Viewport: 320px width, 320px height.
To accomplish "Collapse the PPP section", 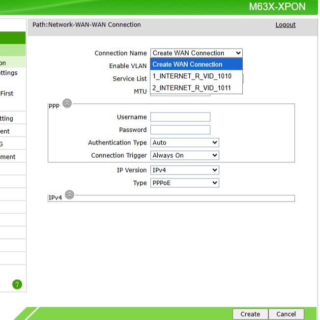I will click(x=67, y=104).
